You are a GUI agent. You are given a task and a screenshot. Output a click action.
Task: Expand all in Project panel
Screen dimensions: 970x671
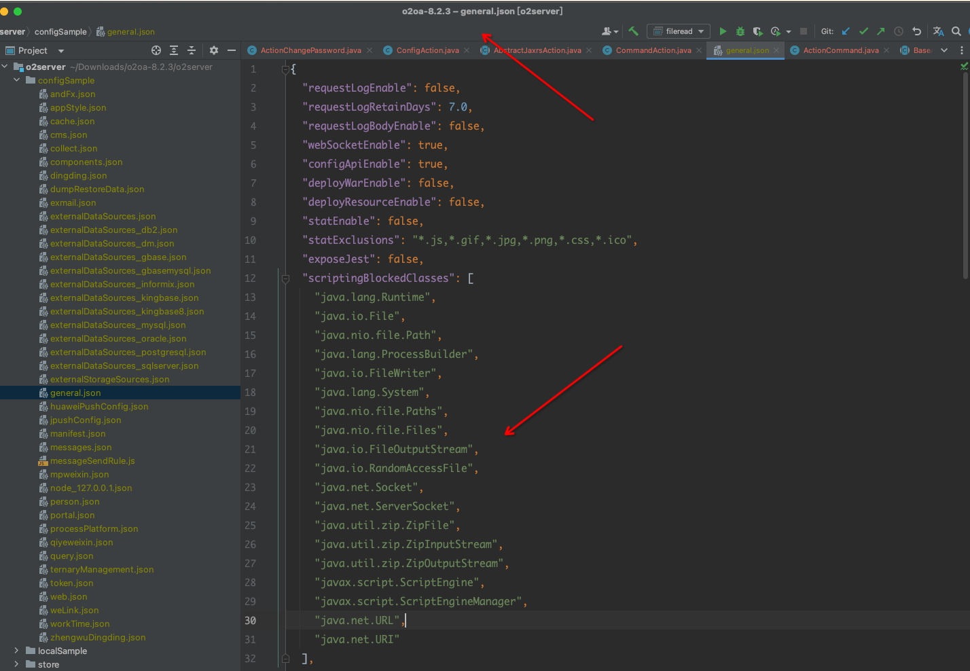click(x=174, y=50)
